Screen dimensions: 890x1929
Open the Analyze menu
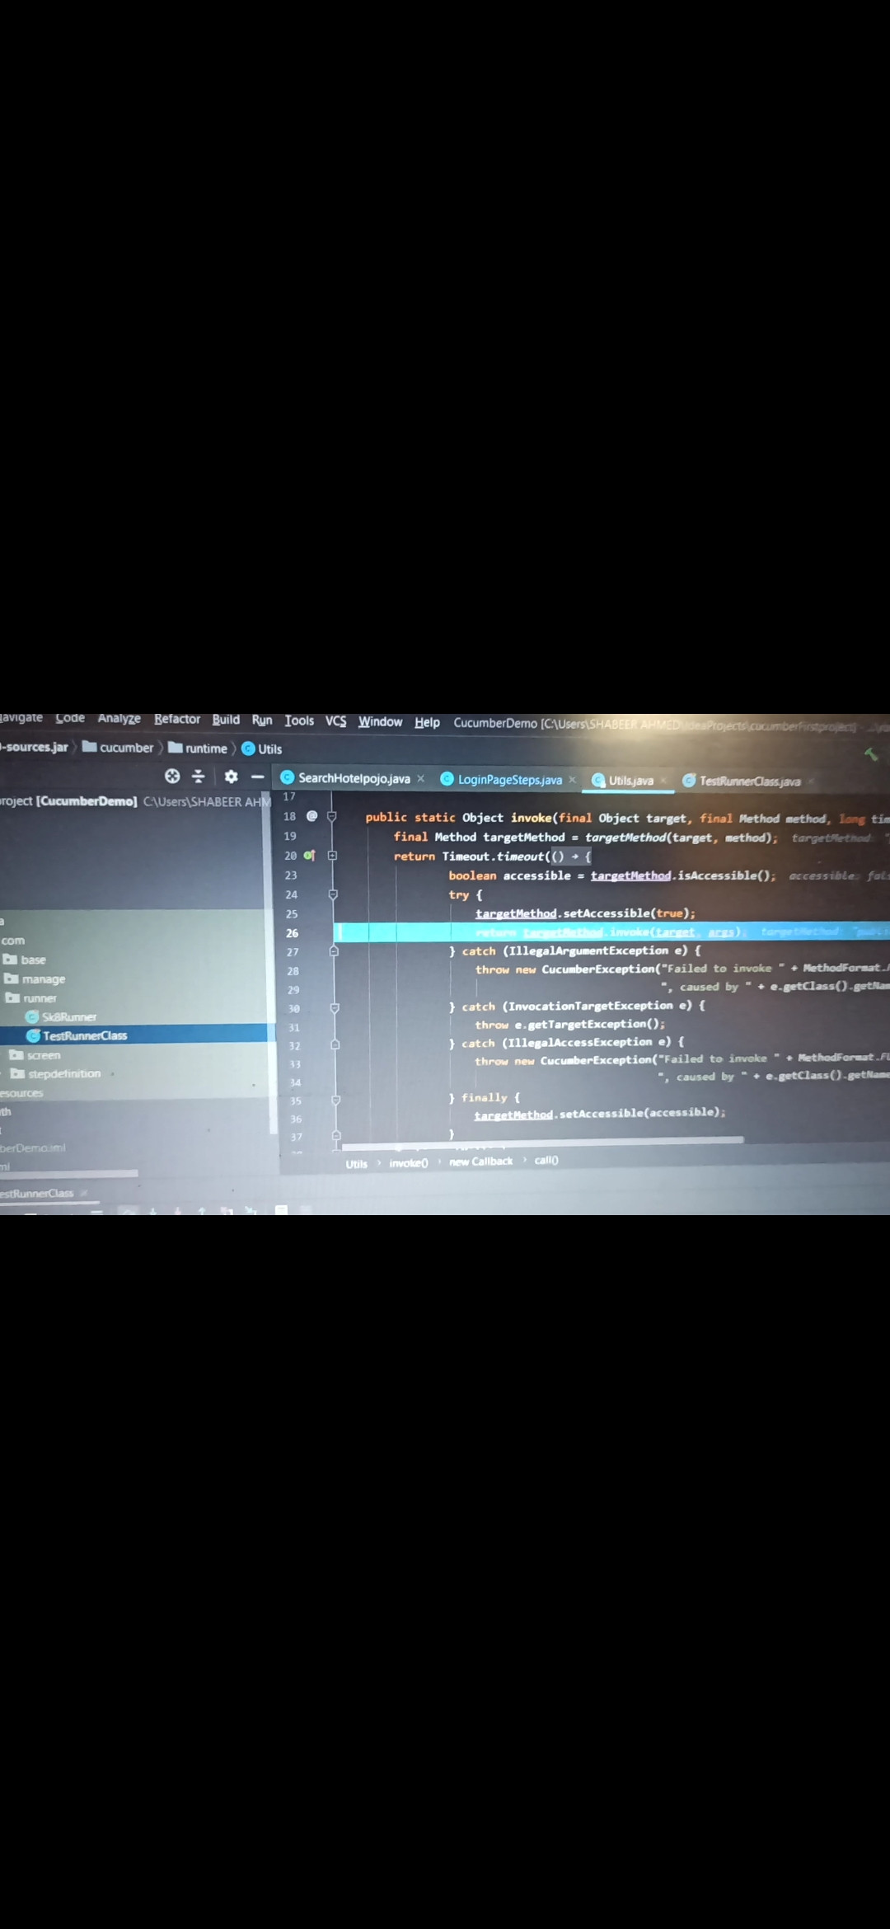pyautogui.click(x=119, y=719)
